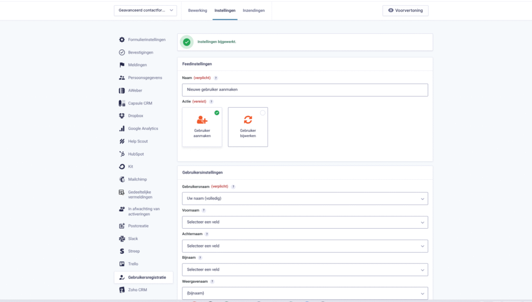The width and height of the screenshot is (532, 302).
Task: Click the Google Analytics chart icon
Action: pyautogui.click(x=122, y=128)
